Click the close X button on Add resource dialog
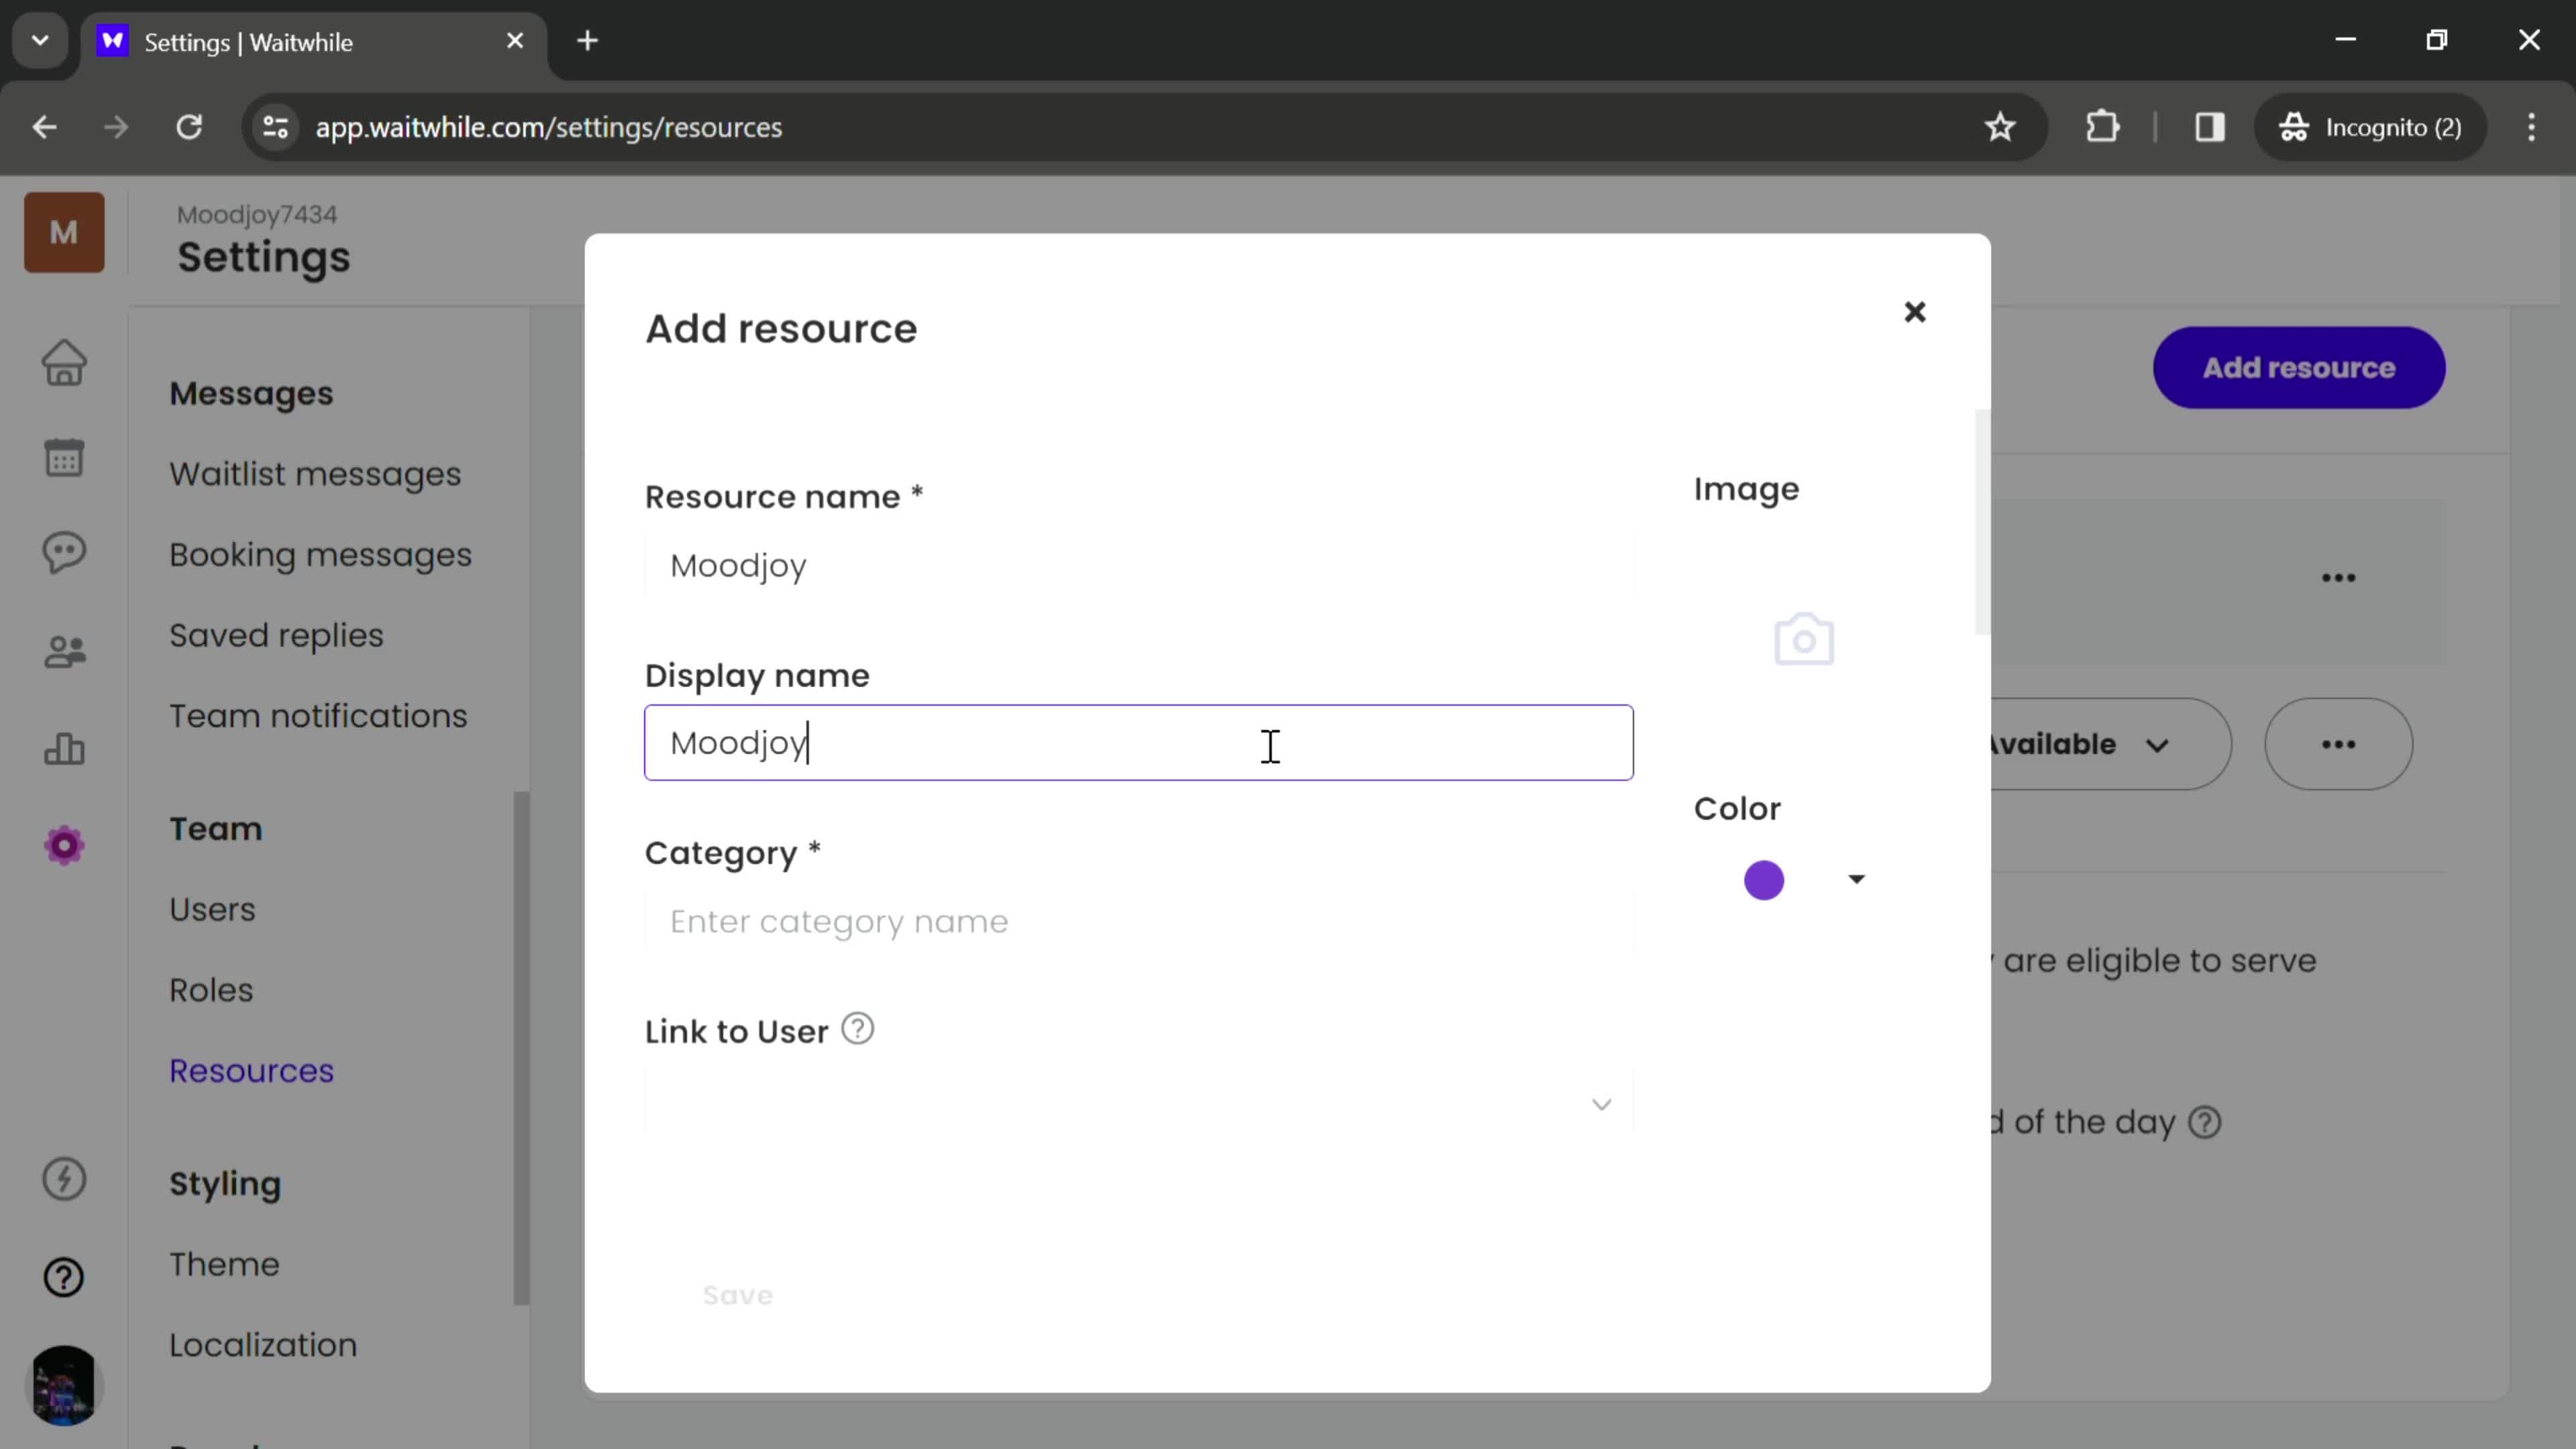The height and width of the screenshot is (1449, 2576). coord(1915,311)
